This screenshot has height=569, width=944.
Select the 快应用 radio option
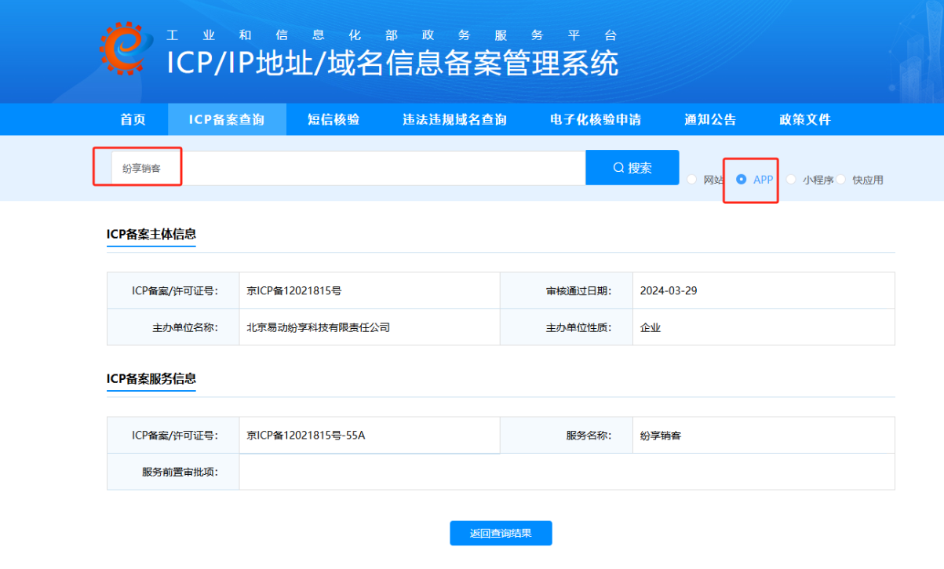click(841, 180)
